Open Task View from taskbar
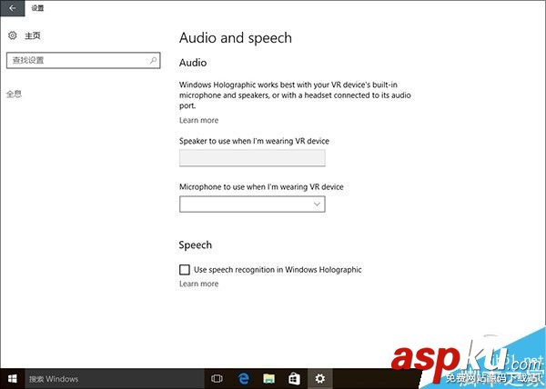This screenshot has width=546, height=389. point(217,379)
